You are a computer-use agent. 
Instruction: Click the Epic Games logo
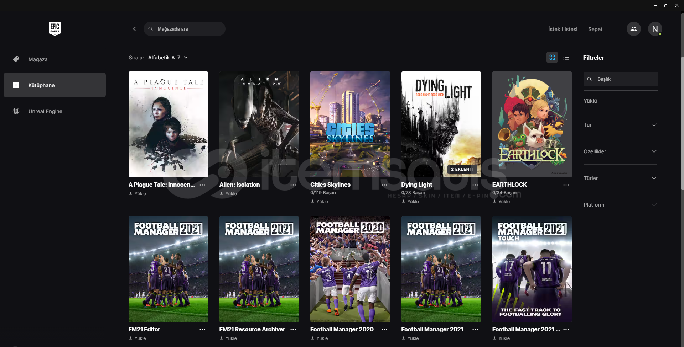click(55, 28)
